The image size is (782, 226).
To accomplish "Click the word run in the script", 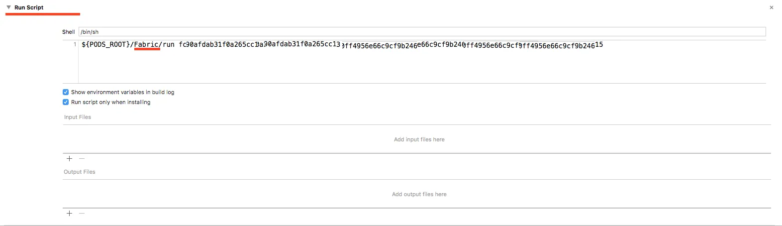I will pyautogui.click(x=169, y=44).
